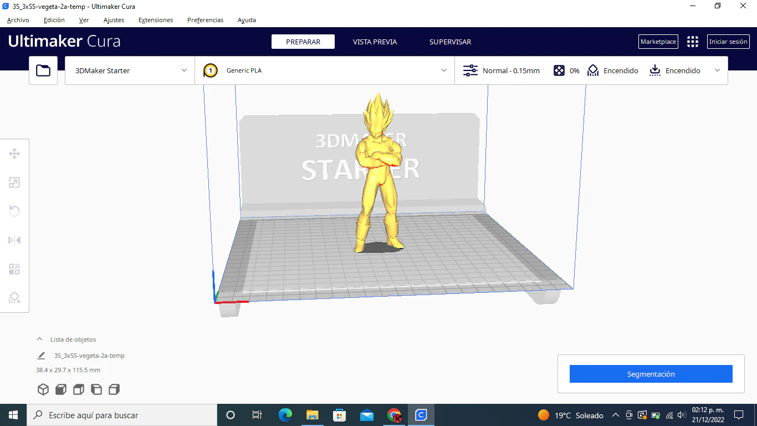Switch to left side view icon
The width and height of the screenshot is (757, 426).
coord(96,389)
